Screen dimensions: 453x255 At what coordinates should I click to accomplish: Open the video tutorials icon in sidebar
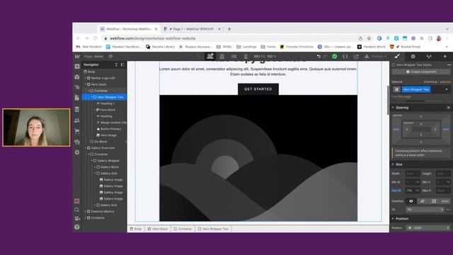coord(77,218)
